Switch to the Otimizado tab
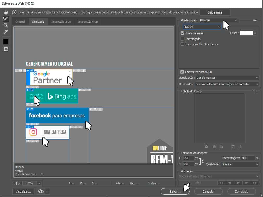This screenshot has height=197, width=263. (38, 22)
